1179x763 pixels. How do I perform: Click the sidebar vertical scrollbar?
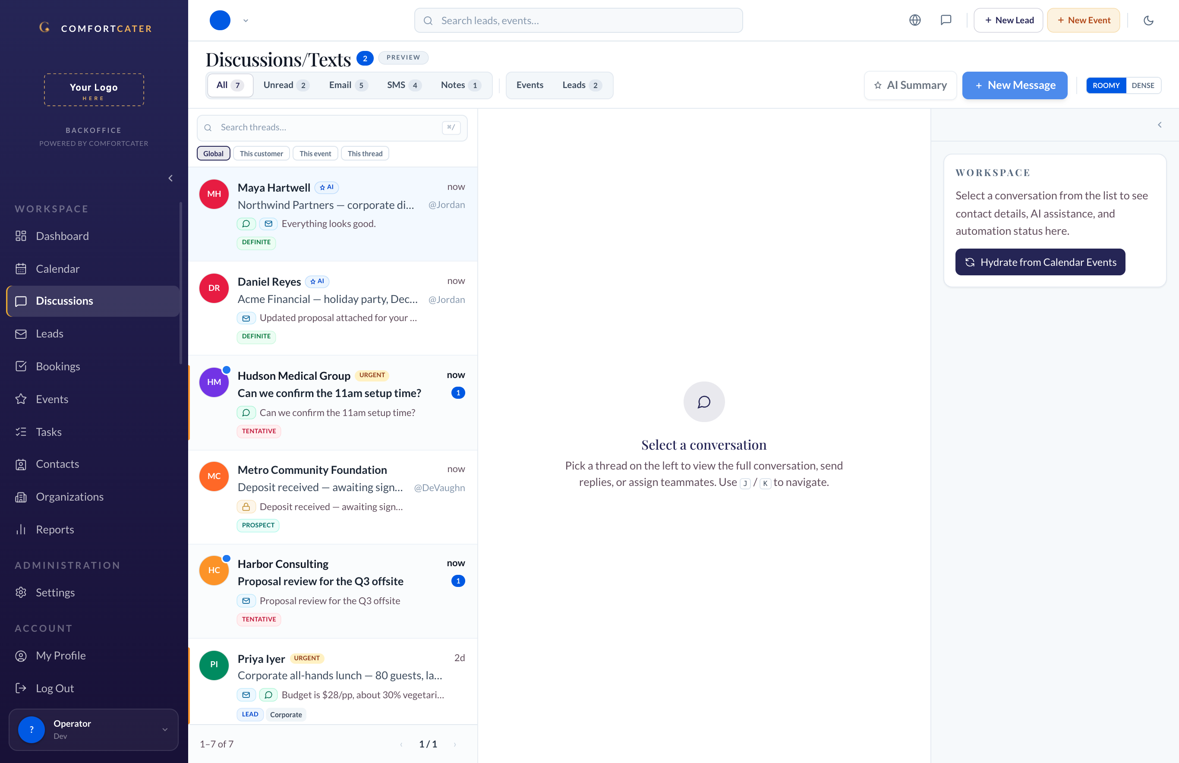point(180,282)
